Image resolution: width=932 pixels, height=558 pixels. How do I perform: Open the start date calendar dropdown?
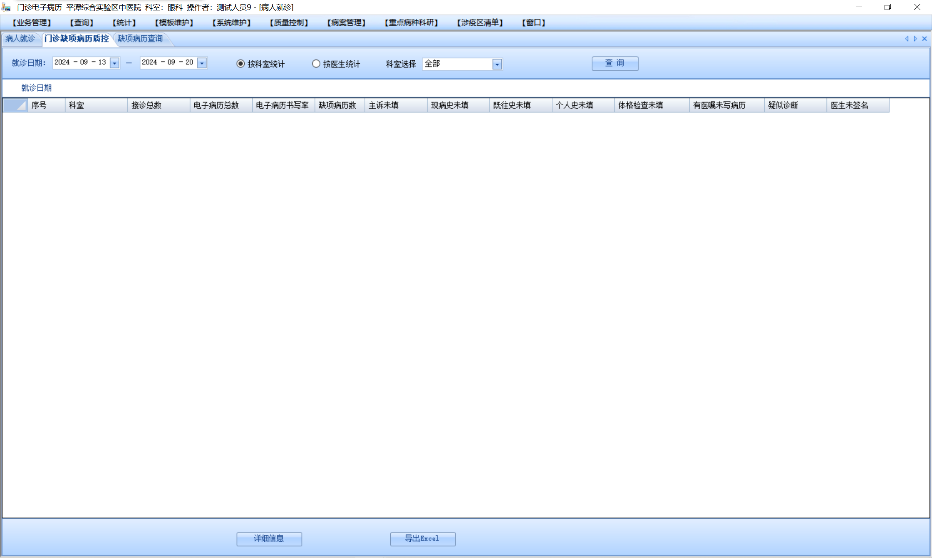tap(114, 63)
